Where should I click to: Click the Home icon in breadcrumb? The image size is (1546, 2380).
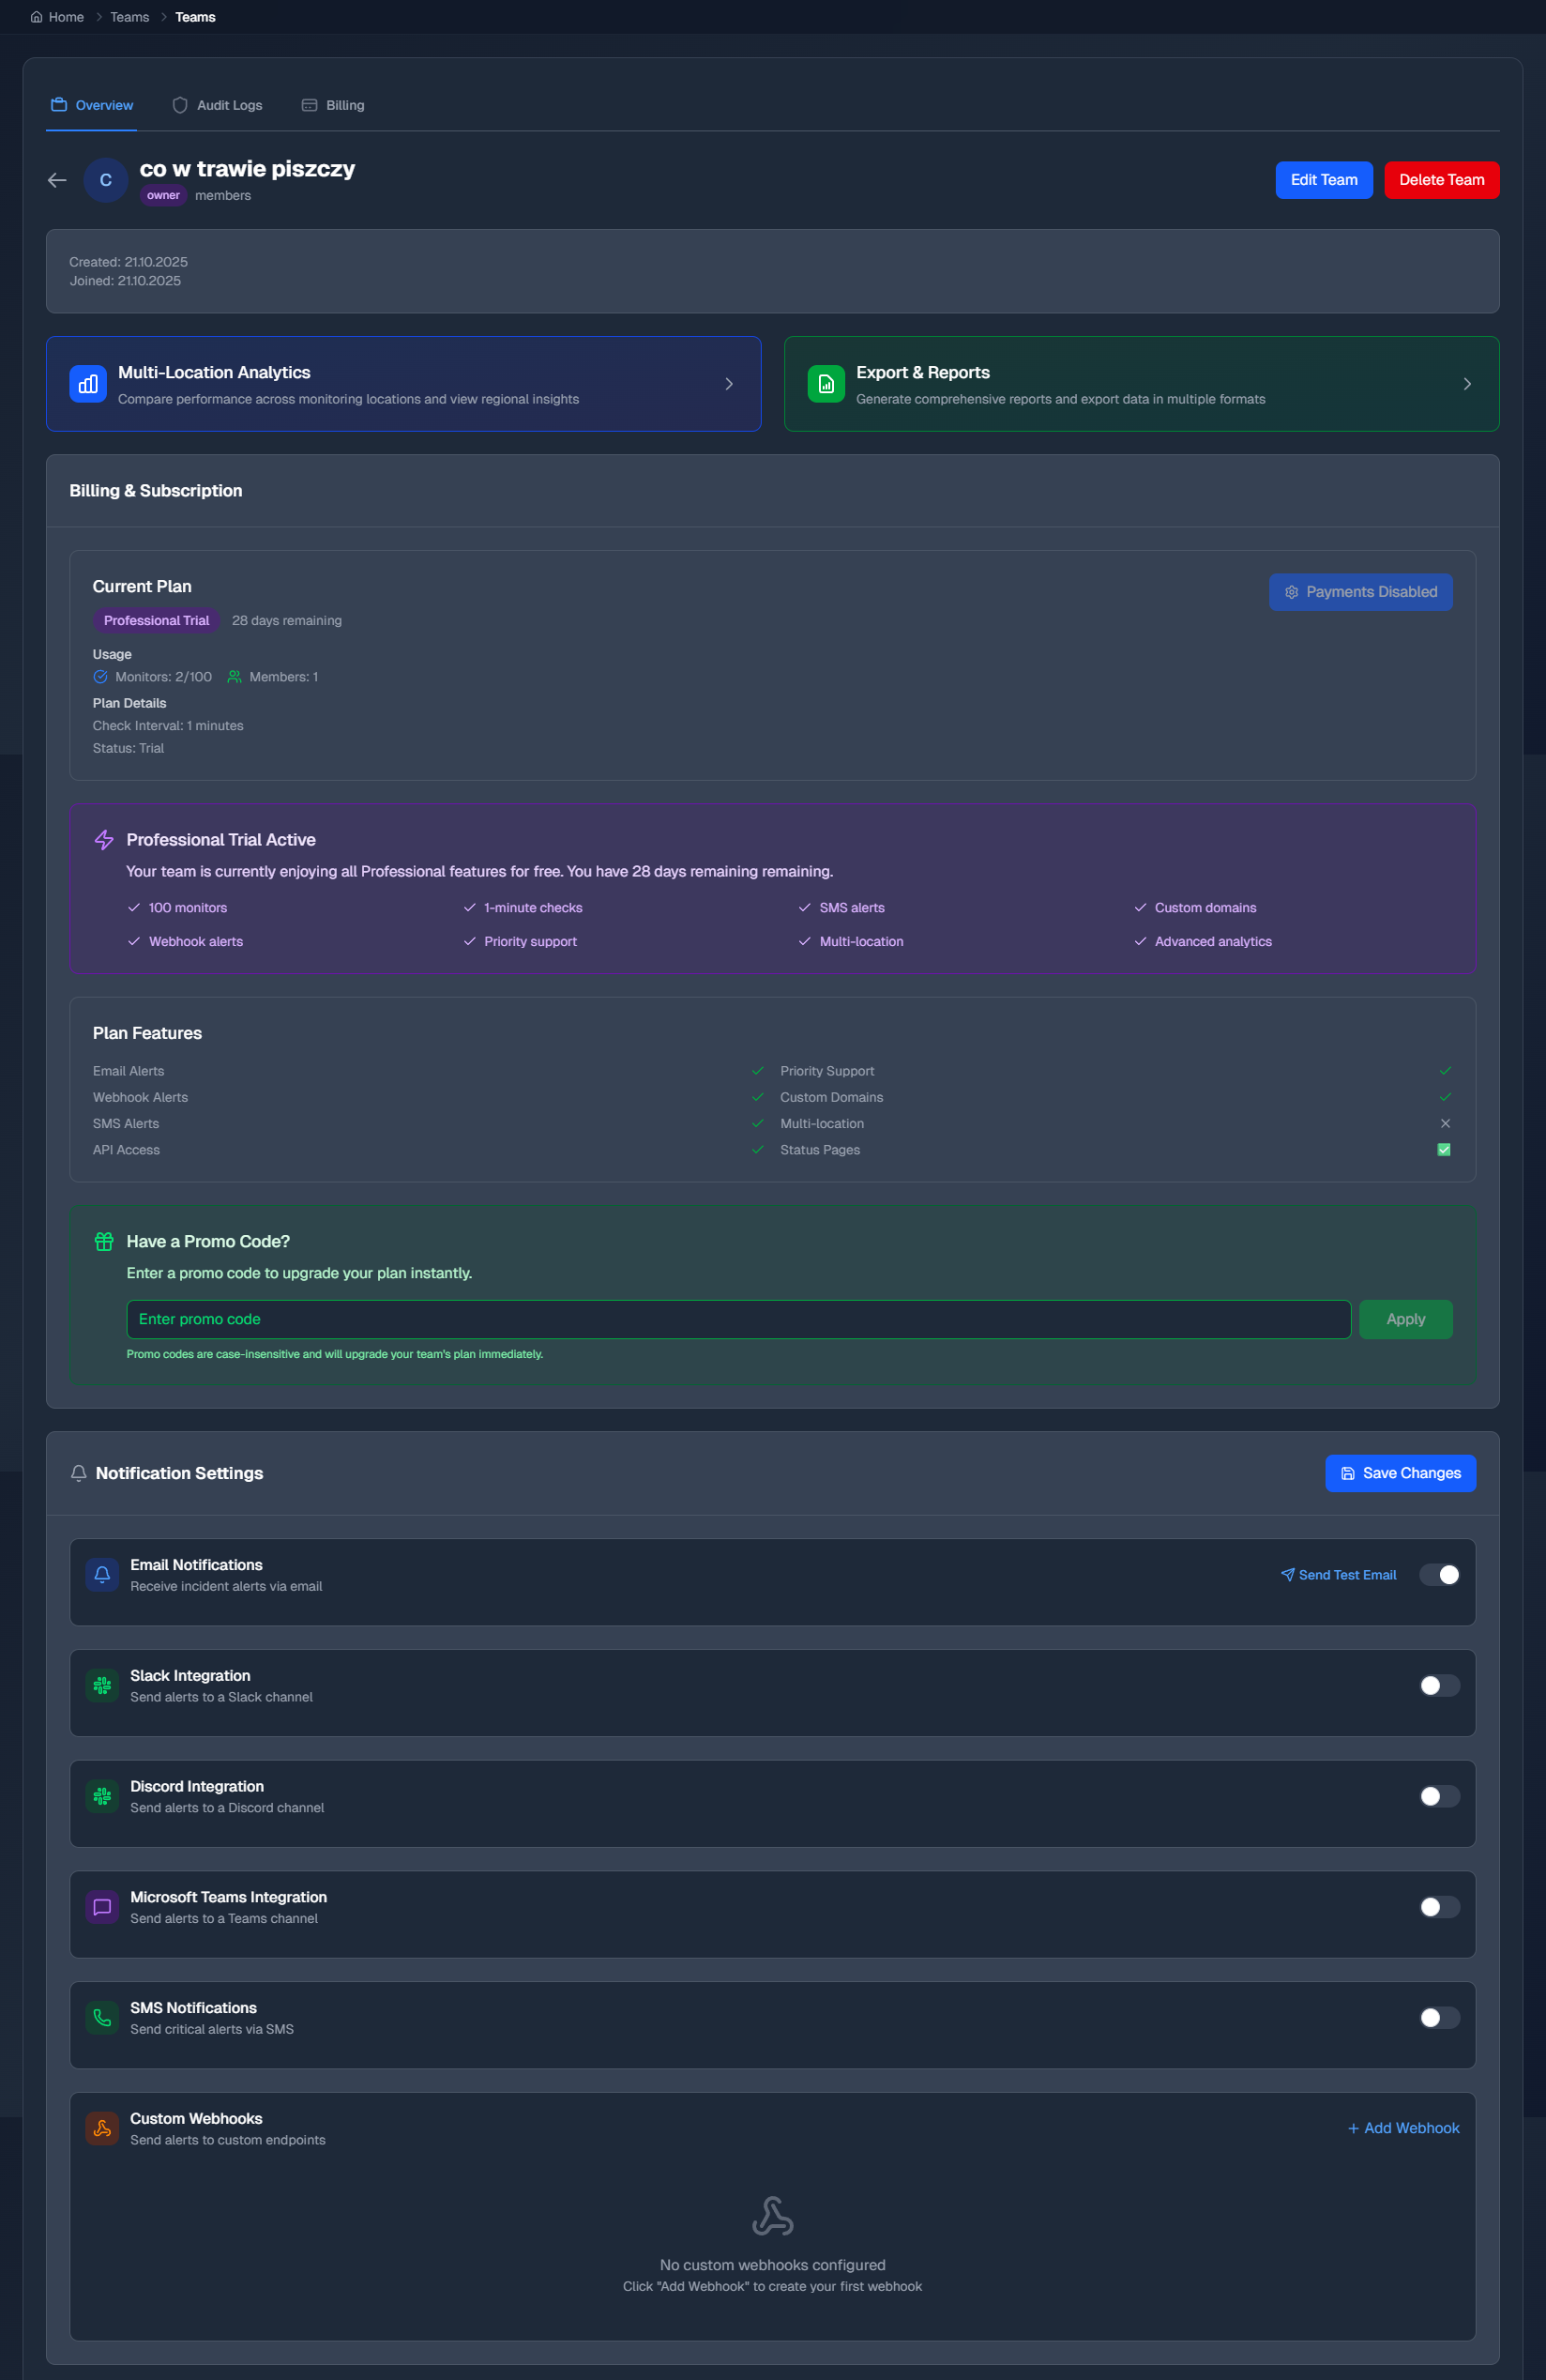pos(37,17)
